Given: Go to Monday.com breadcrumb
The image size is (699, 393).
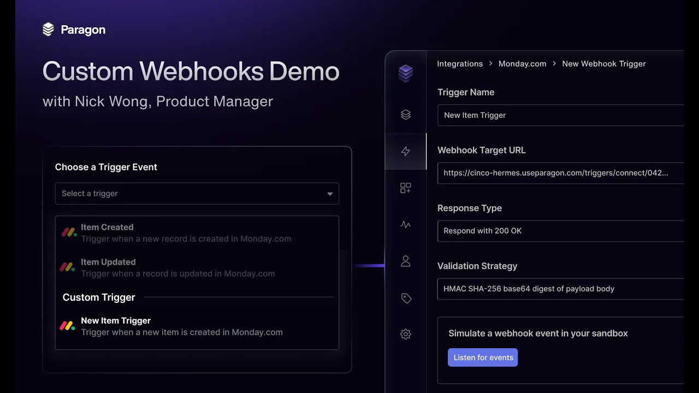Looking at the screenshot, I should 522,64.
